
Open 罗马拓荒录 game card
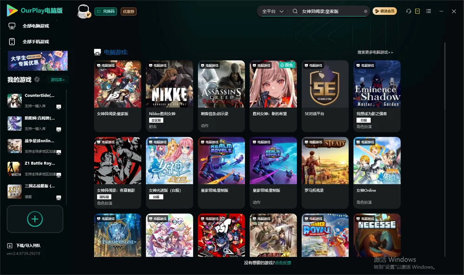pos(325,172)
